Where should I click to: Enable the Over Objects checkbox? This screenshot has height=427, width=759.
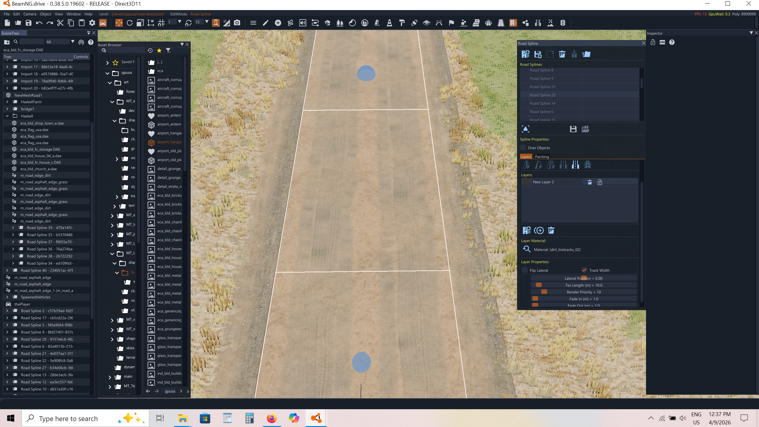[523, 148]
